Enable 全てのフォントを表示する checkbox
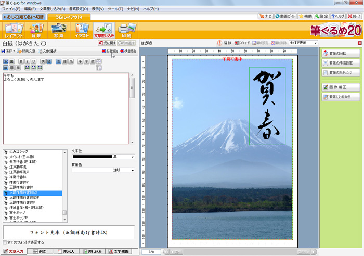 tap(6, 242)
